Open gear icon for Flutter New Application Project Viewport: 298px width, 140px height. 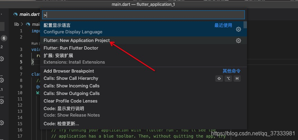tap(238, 41)
